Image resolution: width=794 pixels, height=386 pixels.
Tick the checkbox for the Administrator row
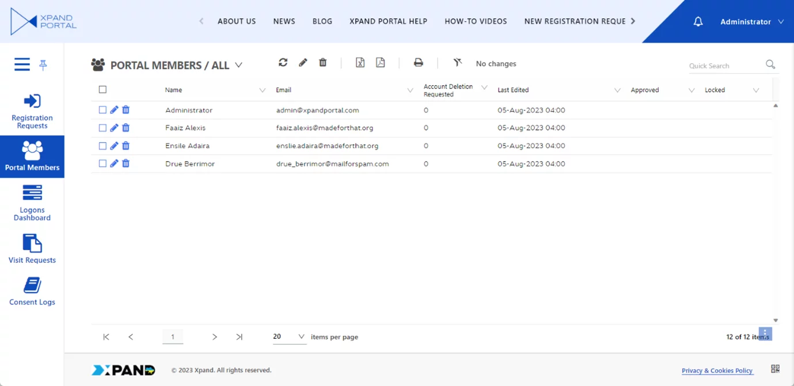pyautogui.click(x=102, y=110)
